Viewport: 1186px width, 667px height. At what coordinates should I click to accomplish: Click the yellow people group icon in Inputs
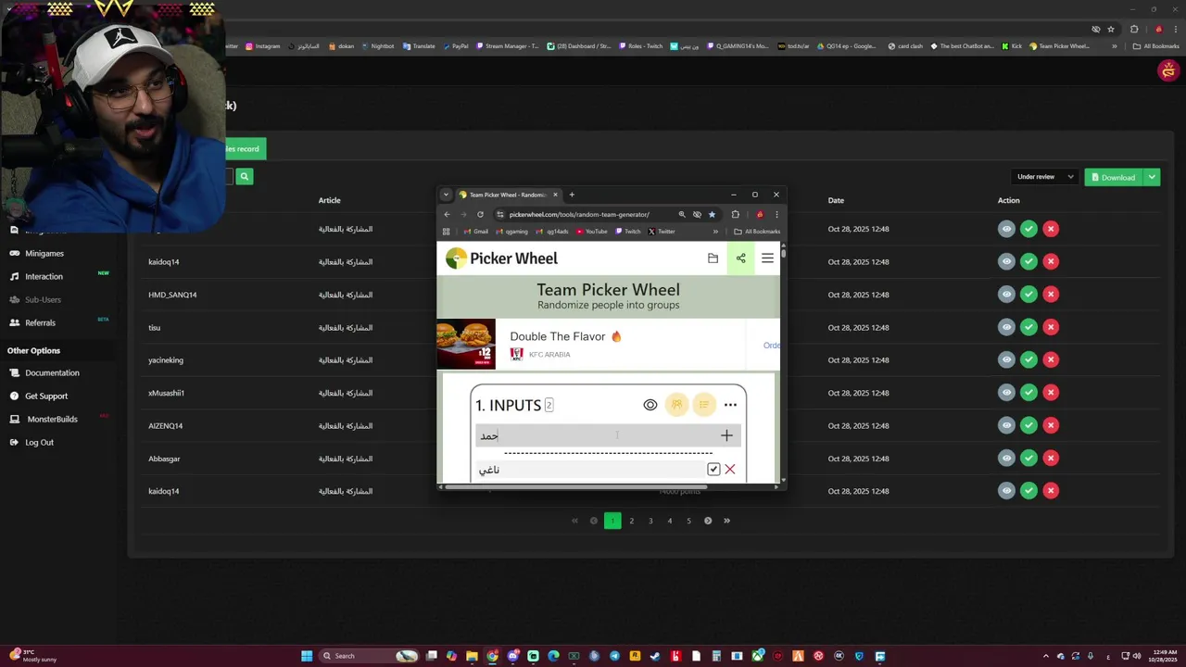(677, 405)
